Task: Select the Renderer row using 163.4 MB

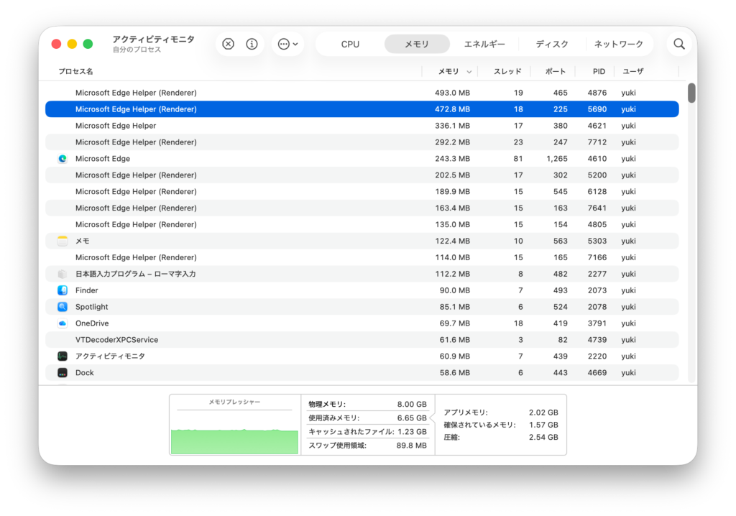Action: 362,208
